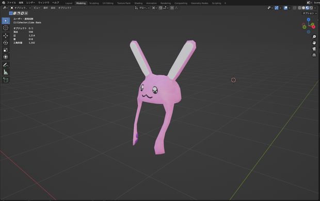Open the オブジェクト header menu

(65, 8)
